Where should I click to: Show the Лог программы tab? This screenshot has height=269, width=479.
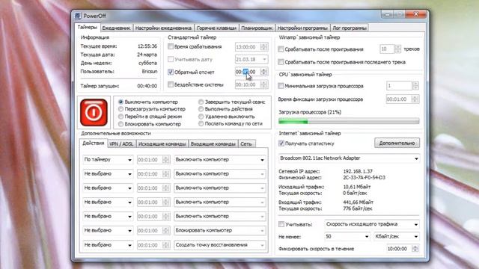click(x=350, y=28)
